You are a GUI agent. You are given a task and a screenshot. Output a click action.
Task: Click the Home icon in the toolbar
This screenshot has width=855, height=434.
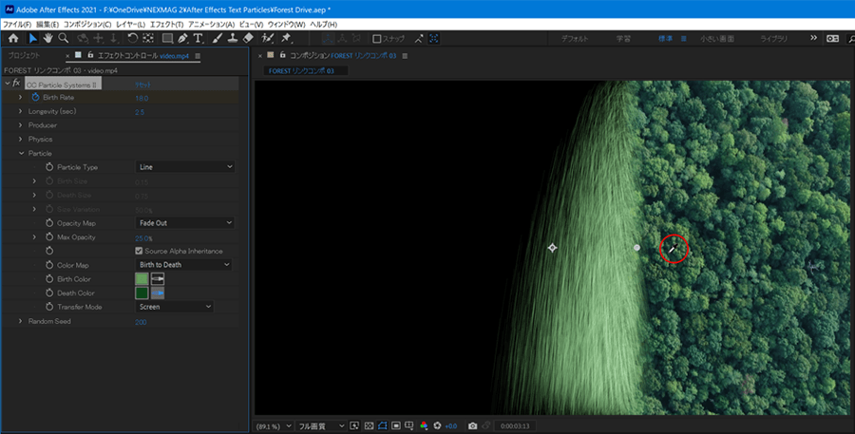(13, 39)
